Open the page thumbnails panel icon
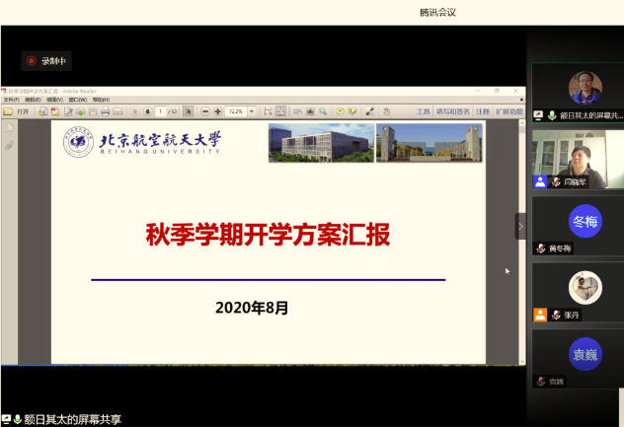Viewport: 624px width, 427px height. coord(9,129)
